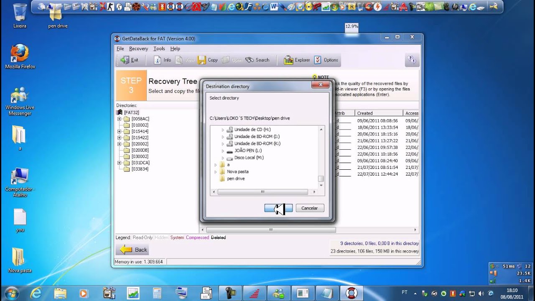Confirm destination with the OK button
This screenshot has width=535, height=301.
(278, 208)
